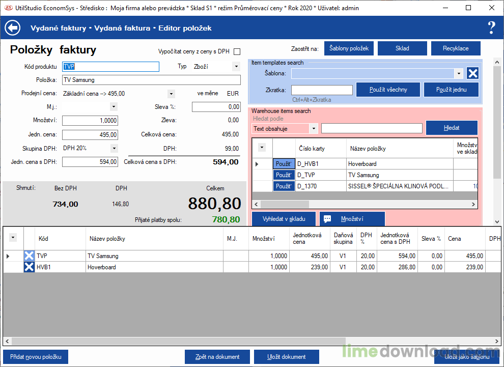
Task: Use the D_TVP TV Samsung warehouse item
Action: (x=284, y=175)
